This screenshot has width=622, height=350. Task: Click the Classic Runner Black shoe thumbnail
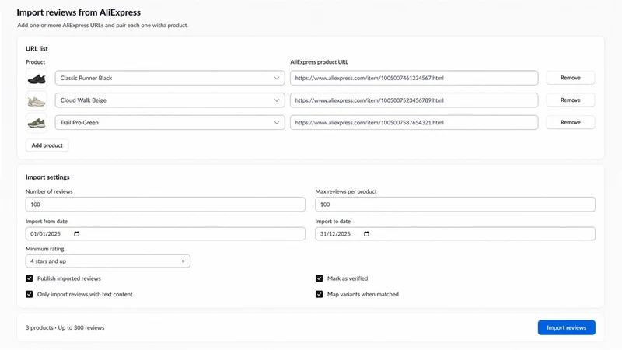[x=37, y=79]
